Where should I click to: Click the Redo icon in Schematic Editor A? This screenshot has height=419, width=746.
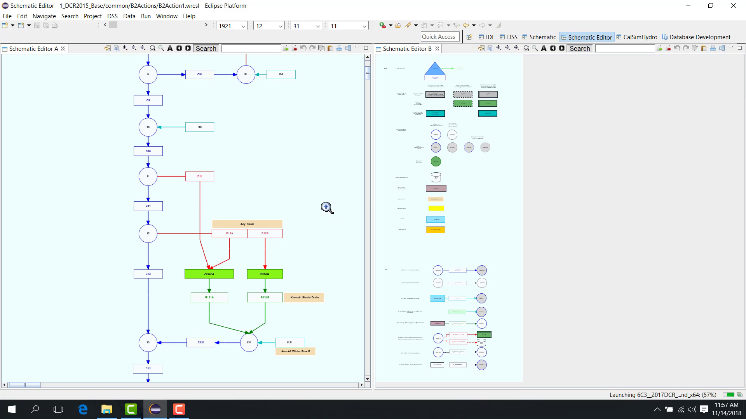tap(312, 48)
